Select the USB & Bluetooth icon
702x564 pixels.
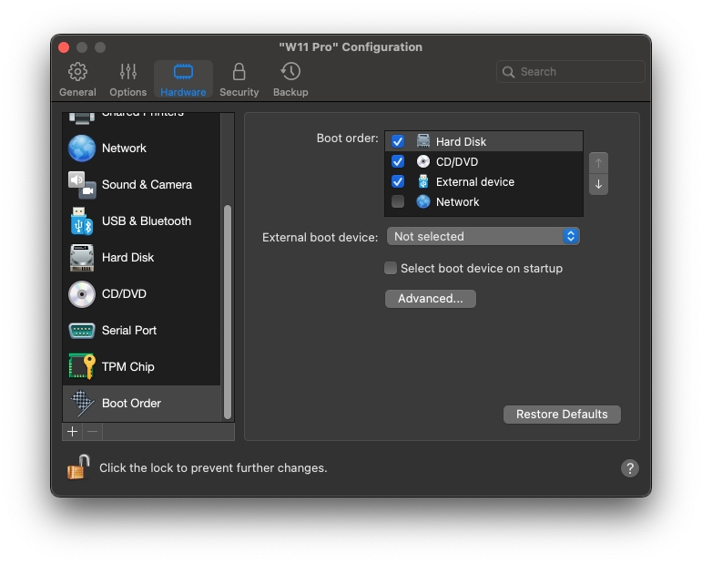[x=82, y=220]
